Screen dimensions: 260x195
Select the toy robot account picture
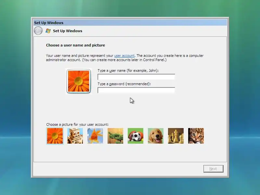point(75,136)
